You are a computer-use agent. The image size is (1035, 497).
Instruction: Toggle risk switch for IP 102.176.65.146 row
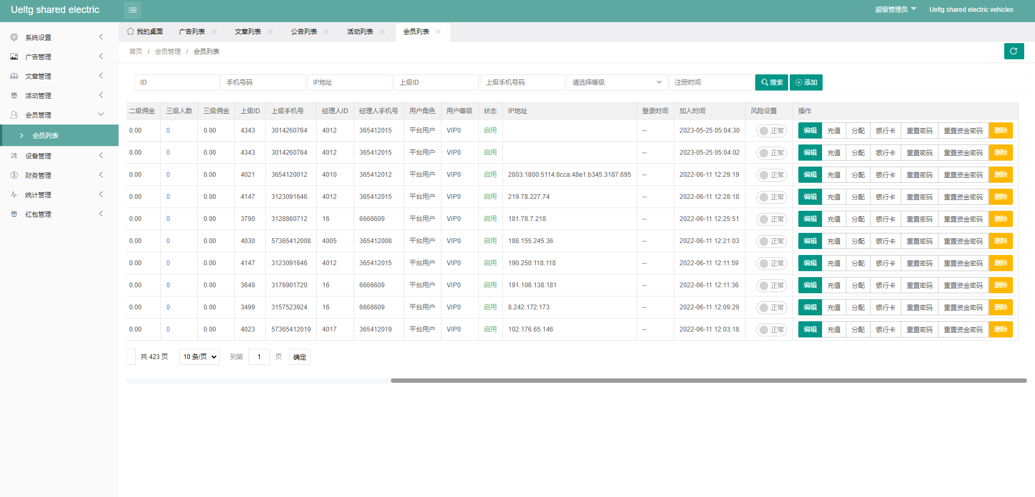pyautogui.click(x=771, y=330)
